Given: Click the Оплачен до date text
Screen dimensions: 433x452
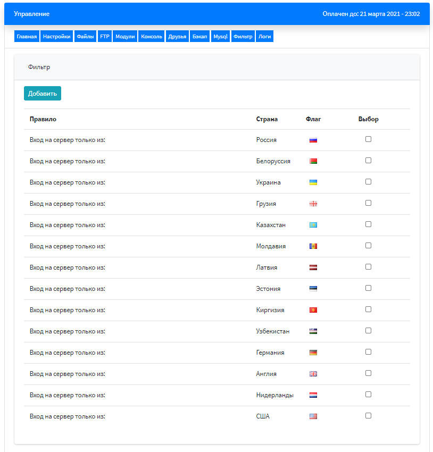Looking at the screenshot, I should (x=371, y=14).
